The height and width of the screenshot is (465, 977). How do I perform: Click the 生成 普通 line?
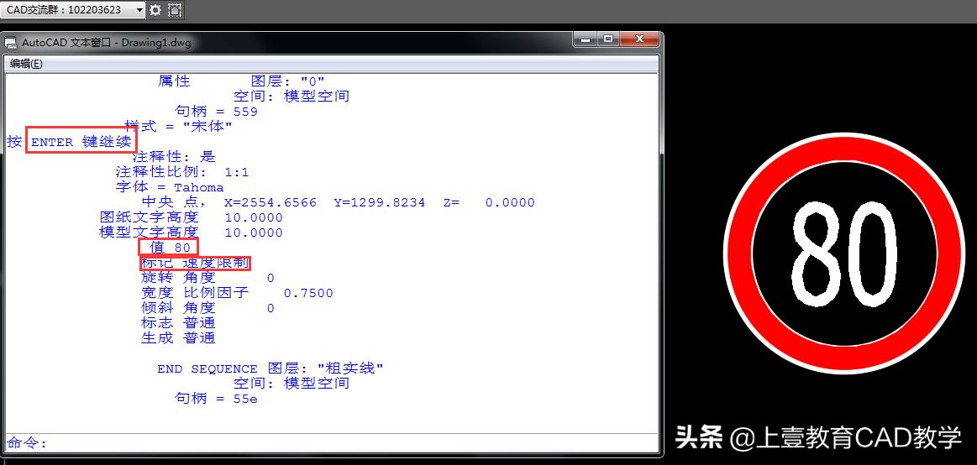[178, 338]
